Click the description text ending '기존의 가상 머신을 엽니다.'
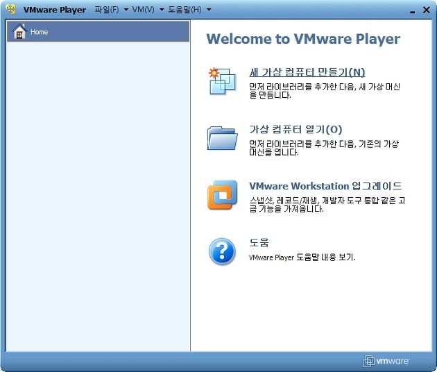Screen dimensions: 437x372 click(324, 148)
